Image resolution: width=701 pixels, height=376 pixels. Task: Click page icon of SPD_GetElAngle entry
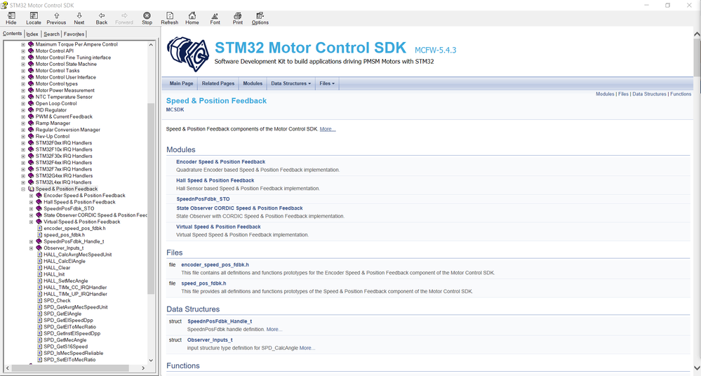[x=39, y=314]
